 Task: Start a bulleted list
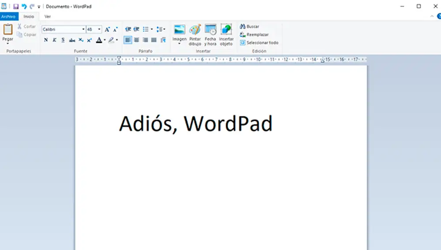pyautogui.click(x=146, y=29)
